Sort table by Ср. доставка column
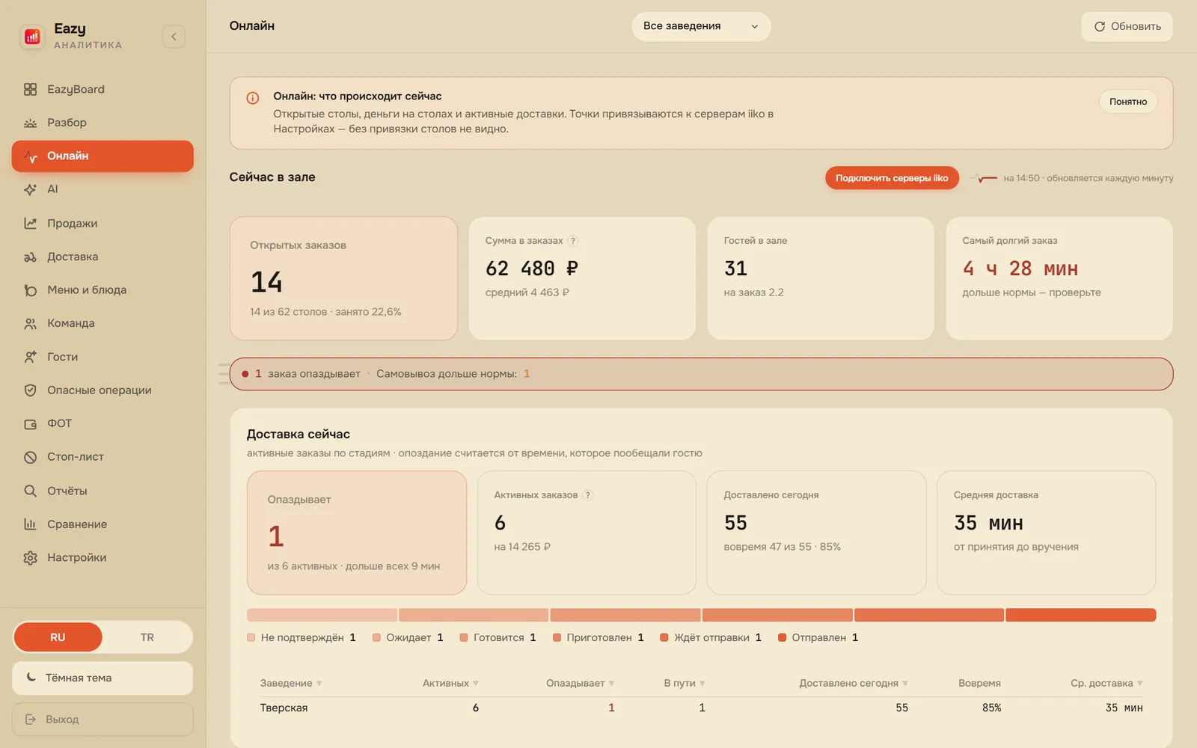This screenshot has width=1197, height=748. pos(1106,683)
